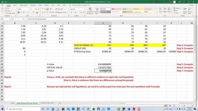198x111 pixels.
Task: Toggle Bold formatting
Action: point(19,12)
